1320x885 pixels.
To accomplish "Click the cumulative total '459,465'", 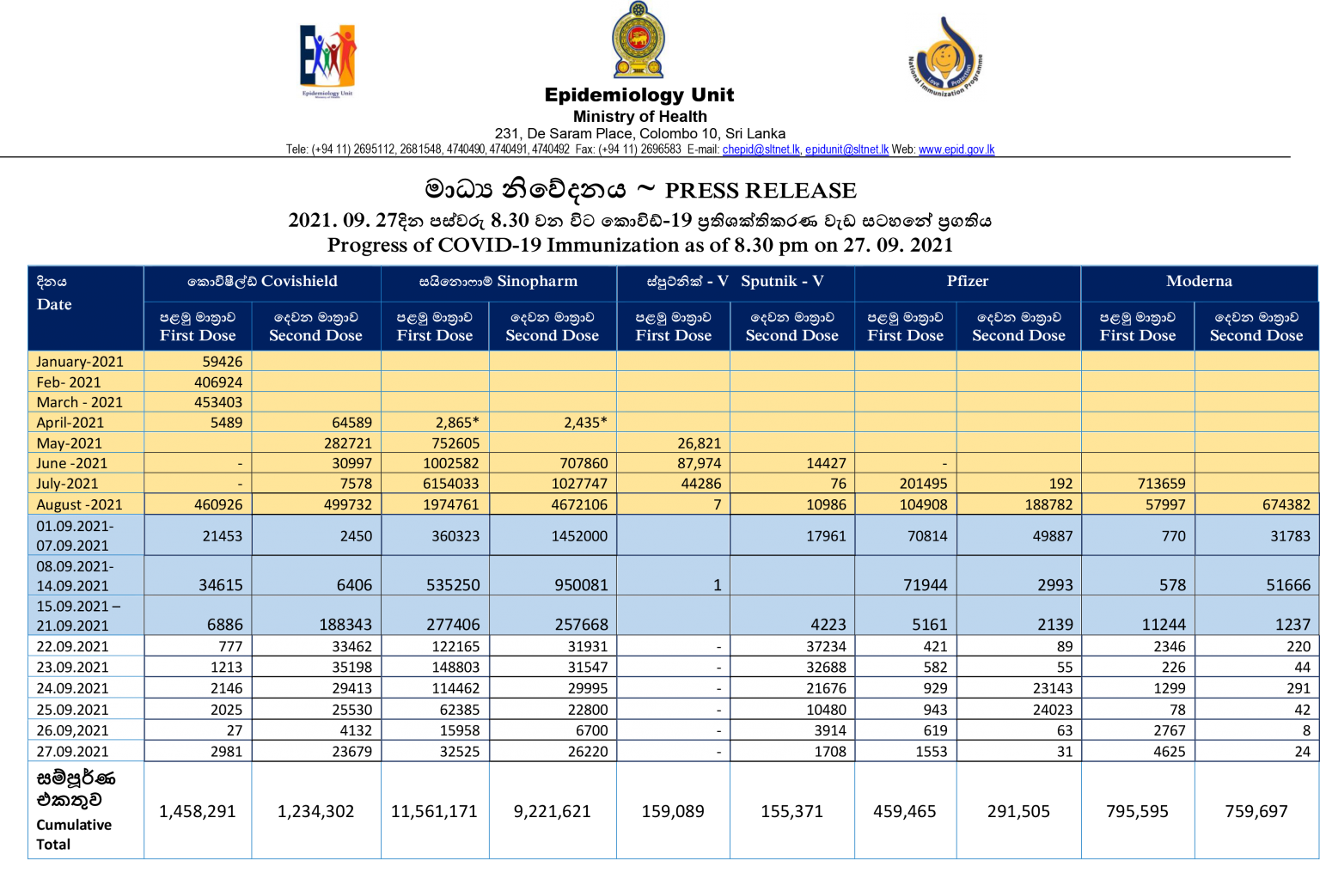I will coord(905,811).
